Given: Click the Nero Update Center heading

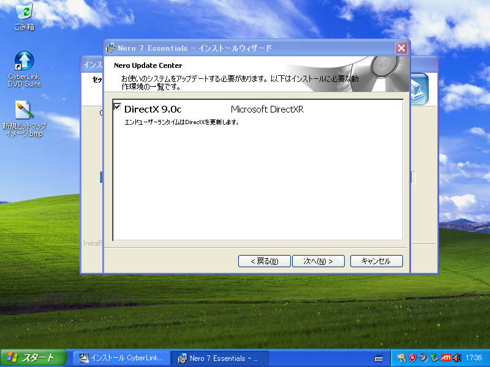Looking at the screenshot, I should pos(148,65).
